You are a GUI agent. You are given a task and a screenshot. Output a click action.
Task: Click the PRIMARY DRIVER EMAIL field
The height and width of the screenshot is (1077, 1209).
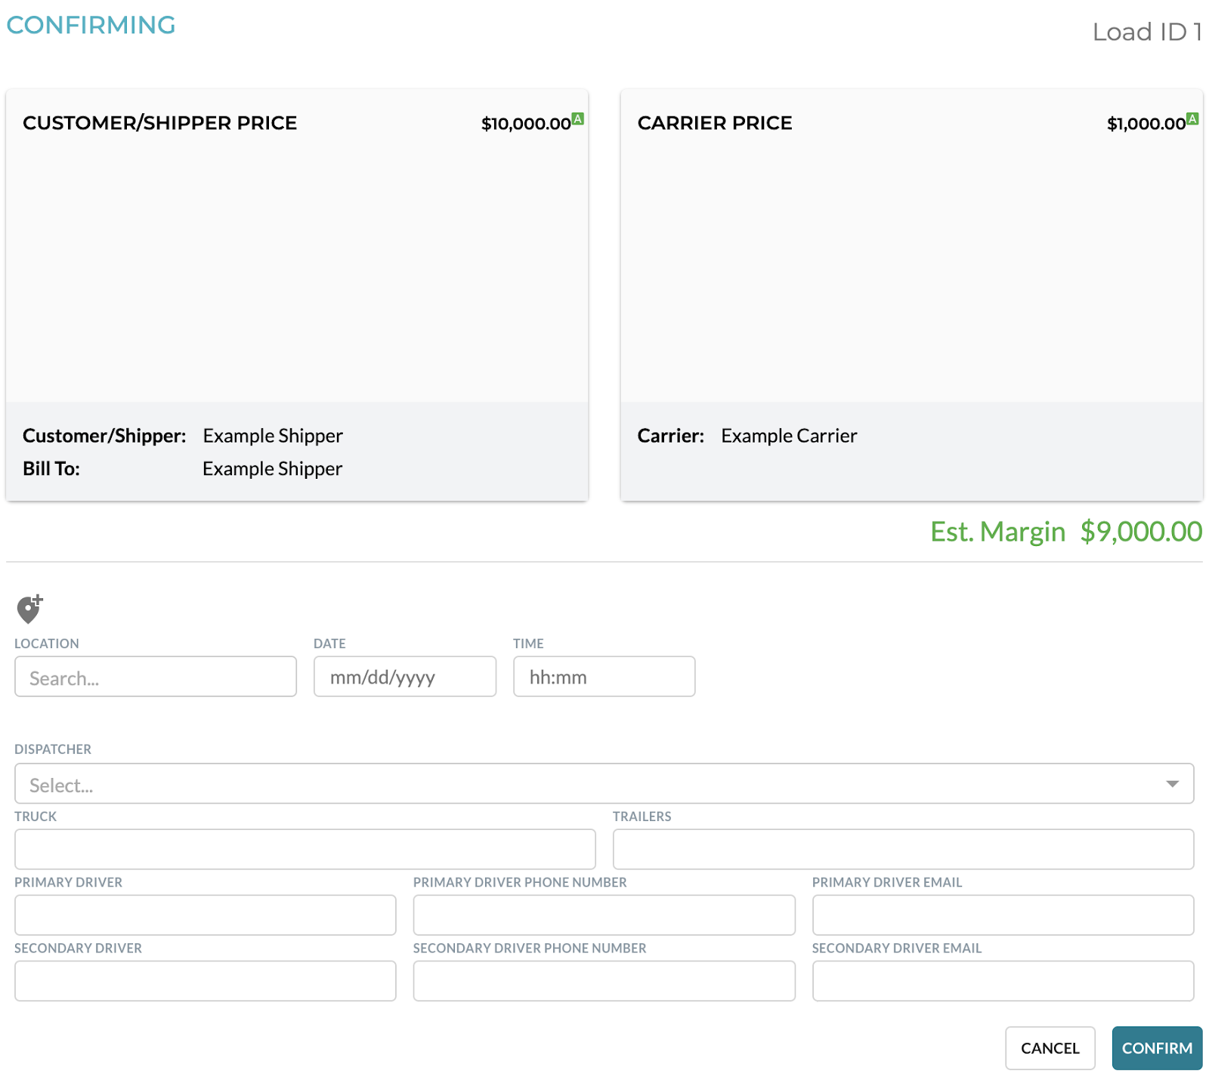tap(1001, 915)
